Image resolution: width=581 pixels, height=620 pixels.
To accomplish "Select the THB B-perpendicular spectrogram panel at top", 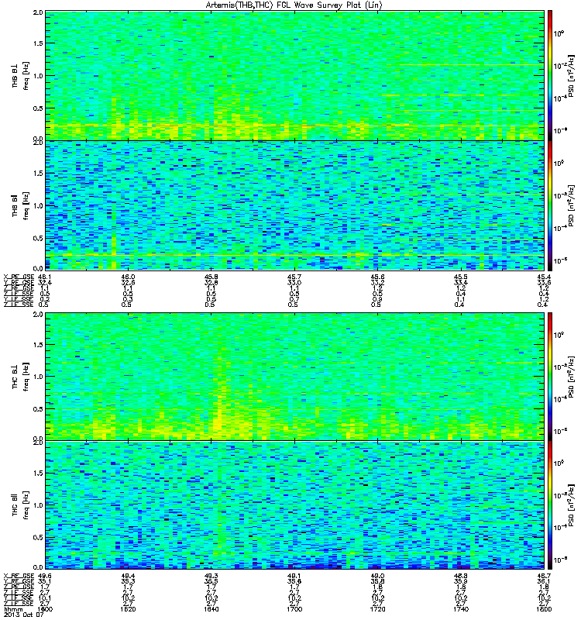I will point(294,75).
